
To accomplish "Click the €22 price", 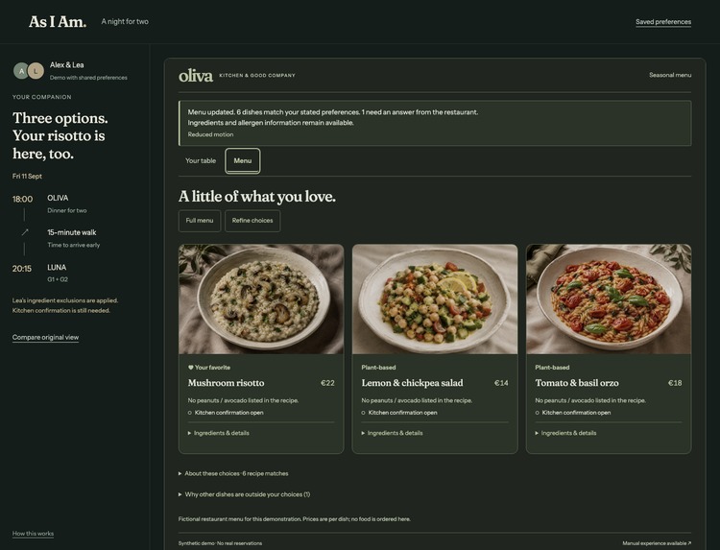I will 327,383.
